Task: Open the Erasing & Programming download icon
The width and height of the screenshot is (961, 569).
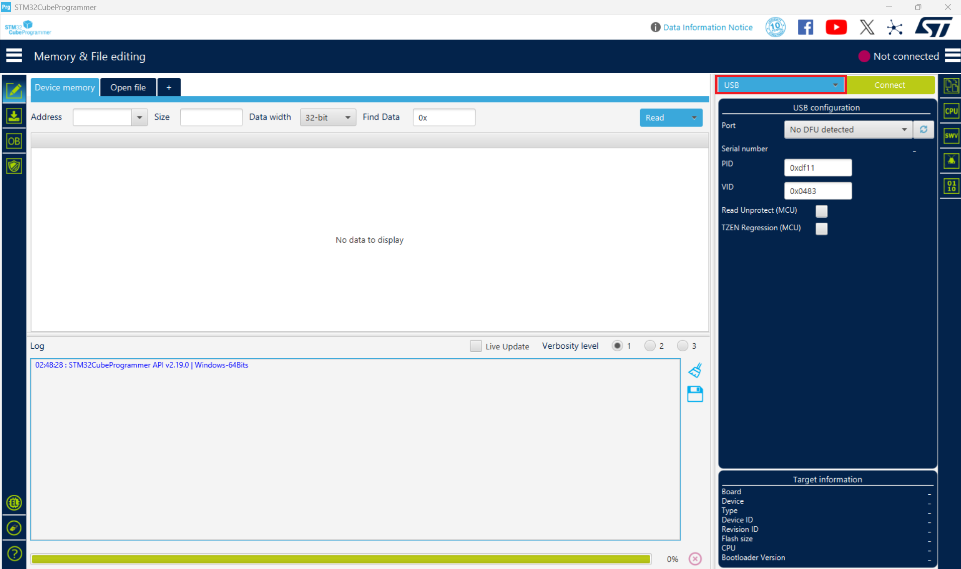Action: point(14,116)
